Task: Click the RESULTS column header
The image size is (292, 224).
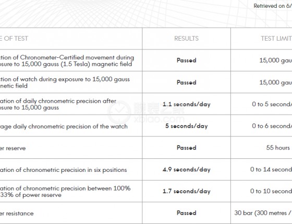Action: coord(186,39)
